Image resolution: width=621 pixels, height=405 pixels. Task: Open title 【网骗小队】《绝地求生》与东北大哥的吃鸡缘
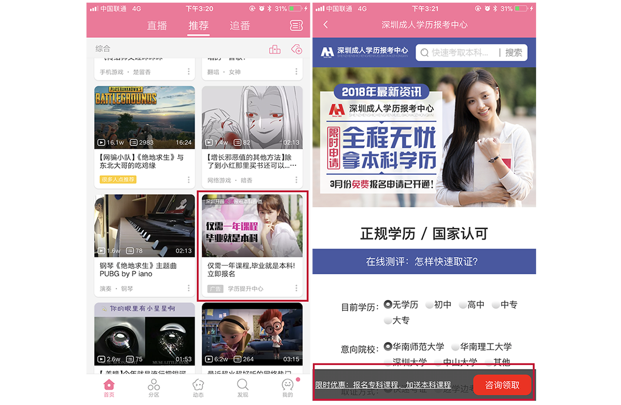coord(142,162)
